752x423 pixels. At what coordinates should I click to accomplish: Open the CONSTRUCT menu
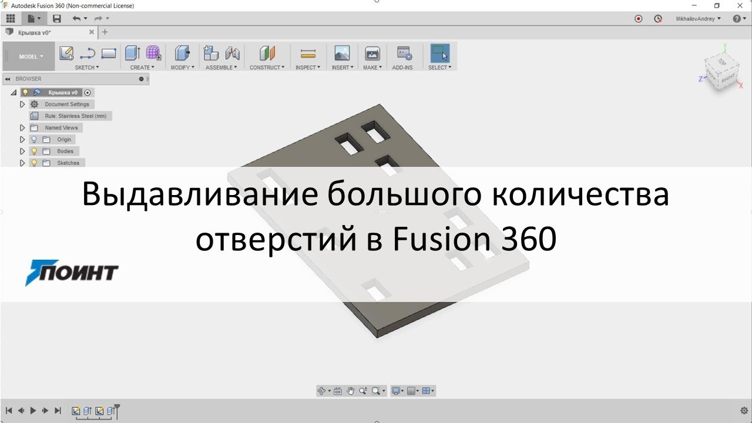coord(267,68)
